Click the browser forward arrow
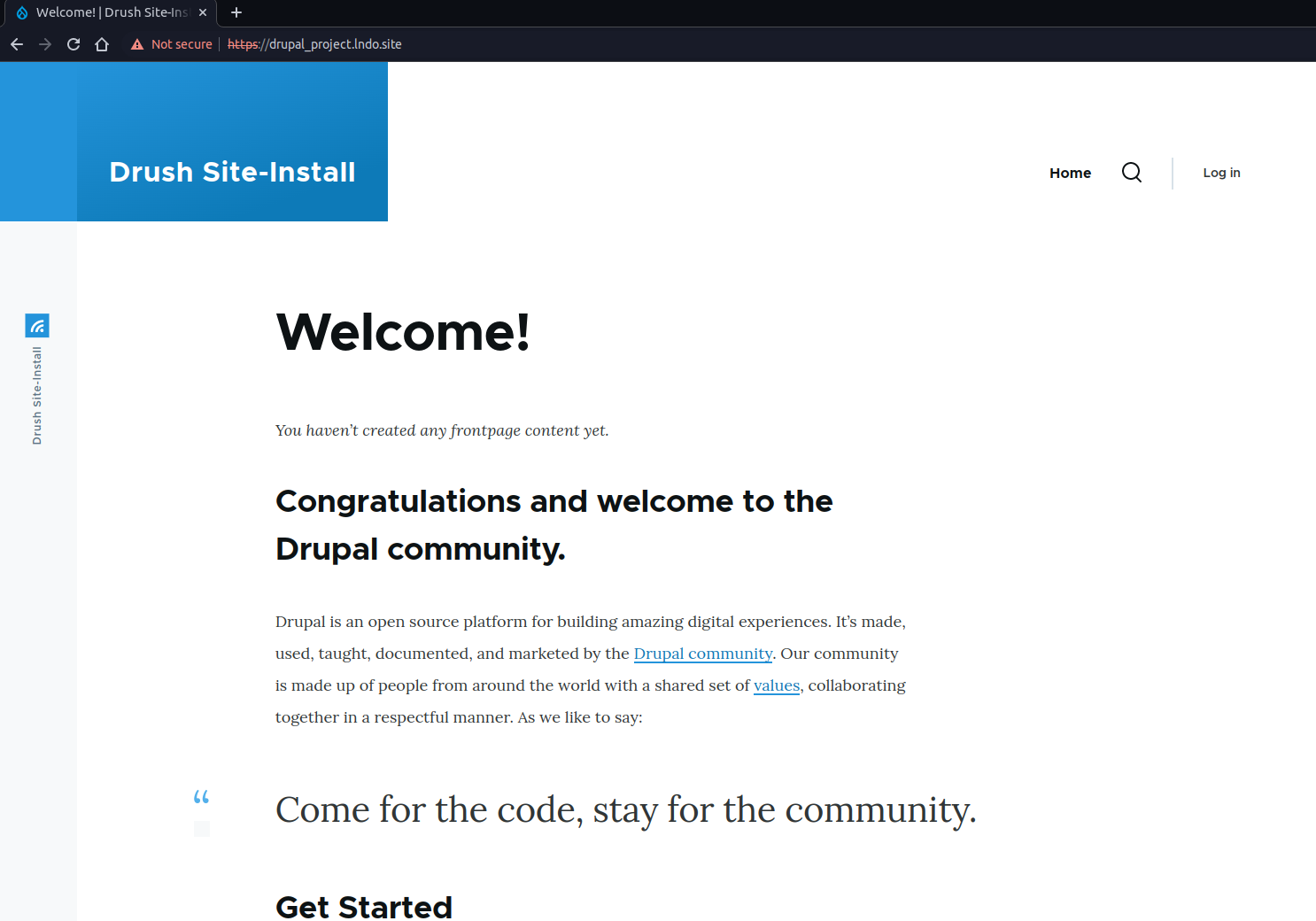The width and height of the screenshot is (1316, 921). (45, 44)
